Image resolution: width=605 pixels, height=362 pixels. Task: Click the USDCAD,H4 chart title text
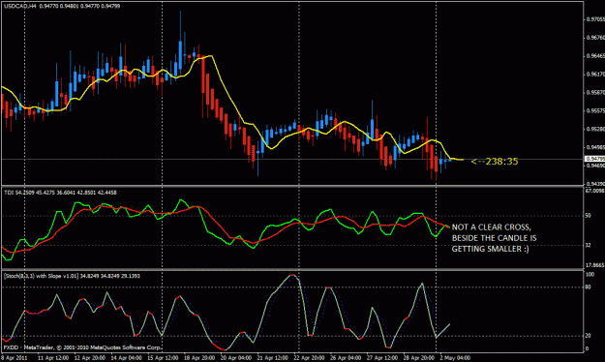(62, 6)
